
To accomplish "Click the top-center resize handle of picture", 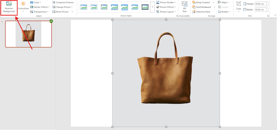I will click(166, 20).
